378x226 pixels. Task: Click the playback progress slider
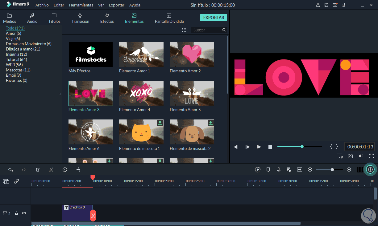302,147
